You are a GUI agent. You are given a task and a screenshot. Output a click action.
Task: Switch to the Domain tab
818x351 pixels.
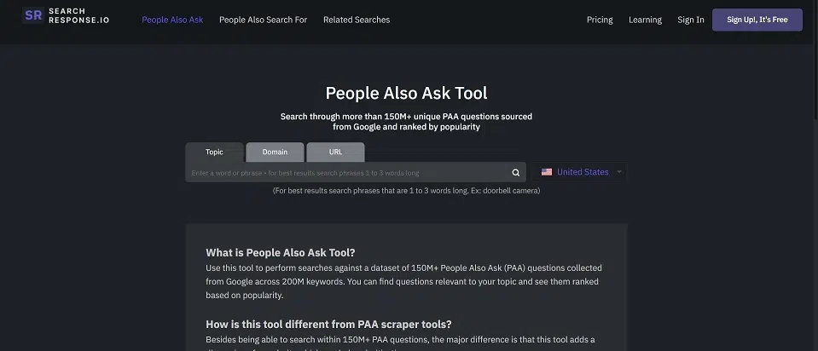[275, 152]
